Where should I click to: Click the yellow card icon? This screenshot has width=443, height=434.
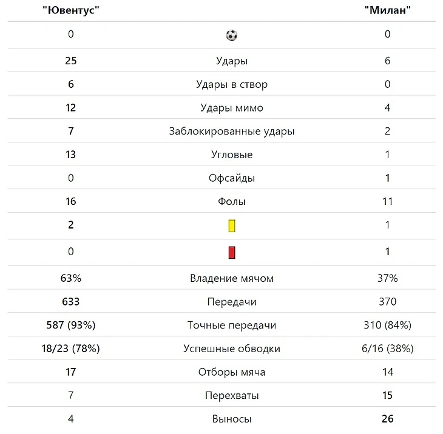point(231,226)
